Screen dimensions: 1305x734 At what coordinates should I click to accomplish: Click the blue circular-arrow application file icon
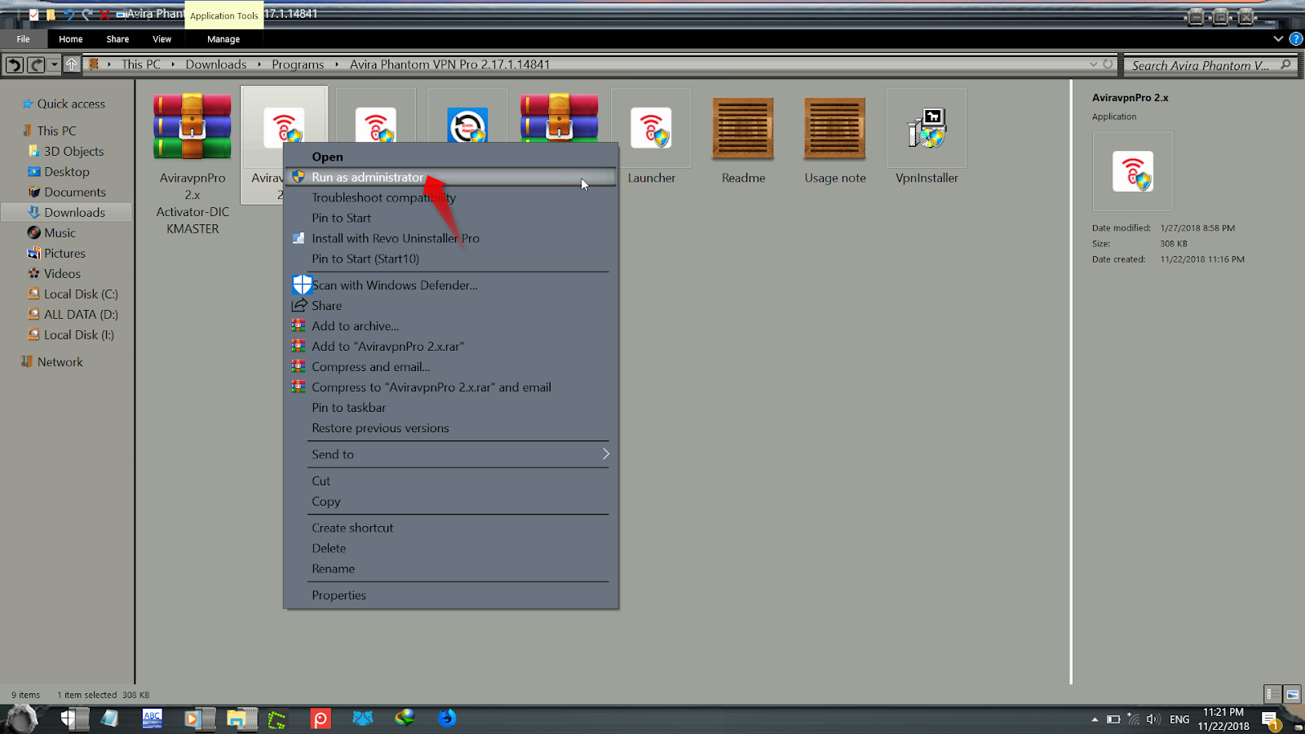coord(467,126)
